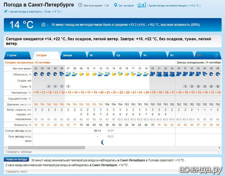Click the current temperature 14 °C
Screen dimensions: 225x176
pyautogui.click(x=22, y=25)
